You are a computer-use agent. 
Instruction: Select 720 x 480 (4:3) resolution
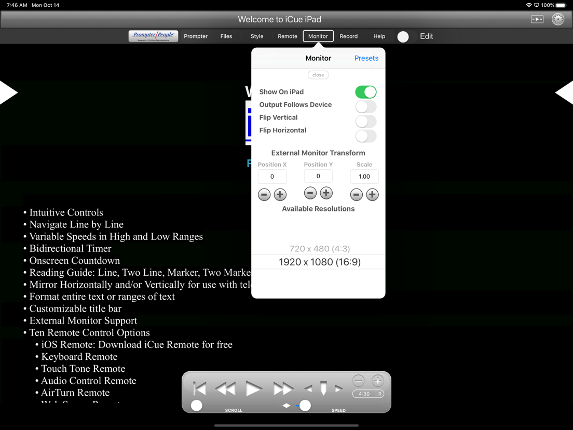click(319, 249)
